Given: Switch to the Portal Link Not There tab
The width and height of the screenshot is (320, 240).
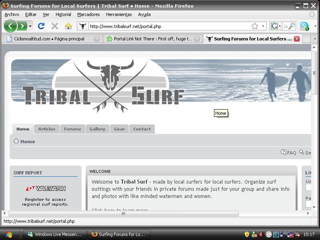Looking at the screenshot, I should pos(153,39).
